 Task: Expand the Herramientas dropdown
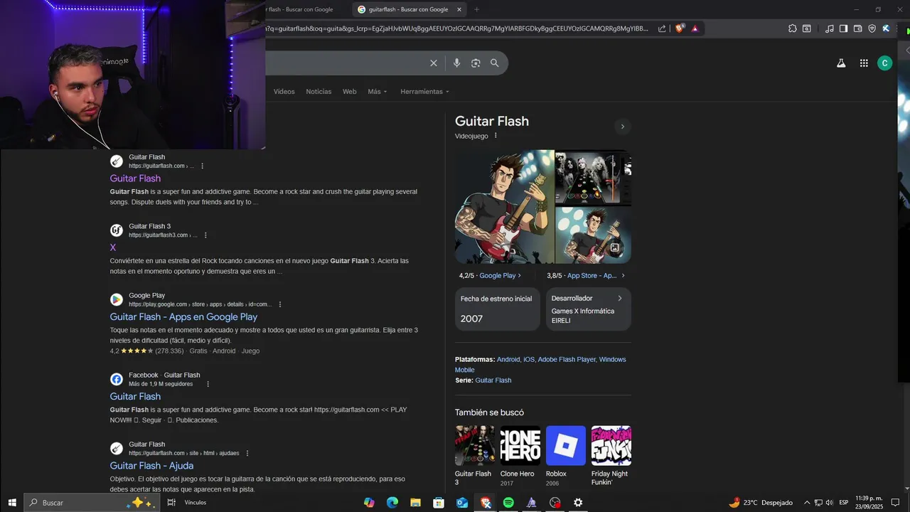(424, 92)
